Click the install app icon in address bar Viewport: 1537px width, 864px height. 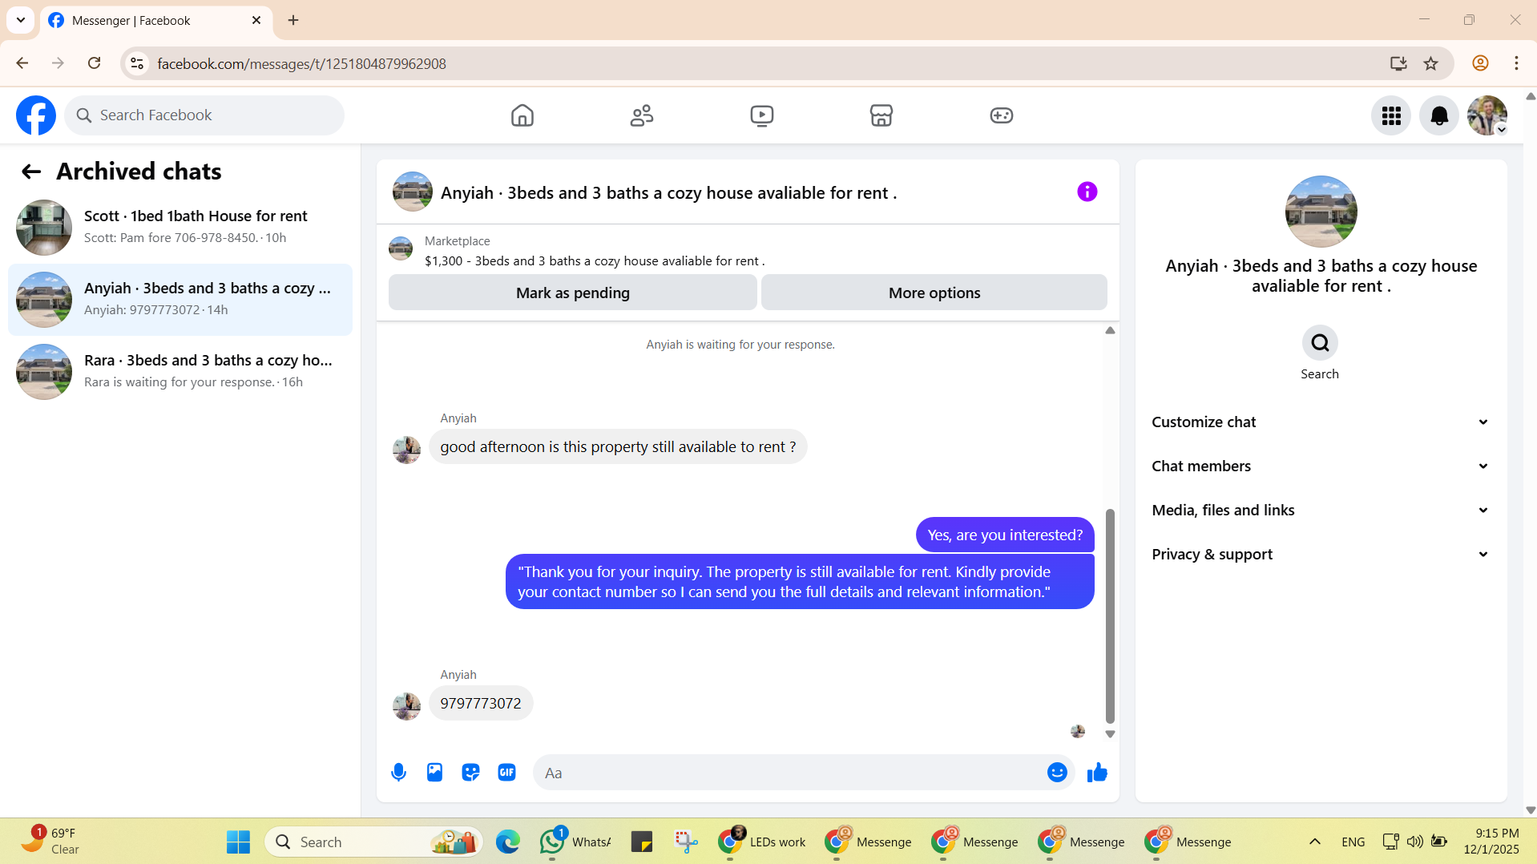[1398, 63]
